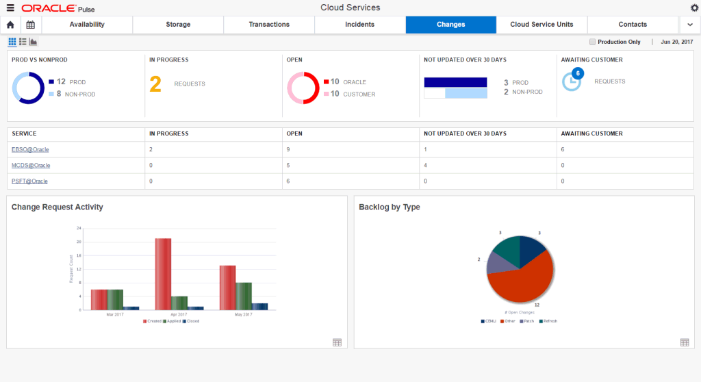The image size is (701, 382).
Task: Select the Changes tab
Action: coord(450,25)
